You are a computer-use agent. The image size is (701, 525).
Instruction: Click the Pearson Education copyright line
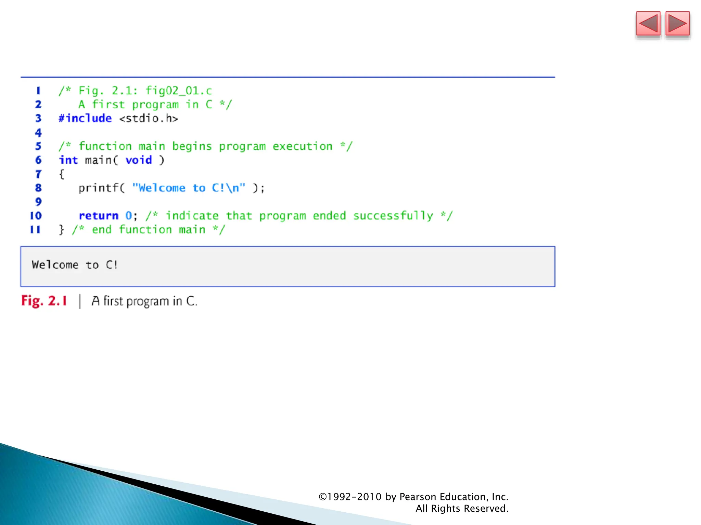click(413, 497)
